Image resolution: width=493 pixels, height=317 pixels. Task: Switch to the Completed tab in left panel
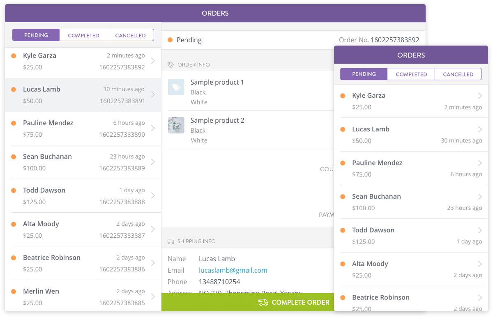coord(83,35)
